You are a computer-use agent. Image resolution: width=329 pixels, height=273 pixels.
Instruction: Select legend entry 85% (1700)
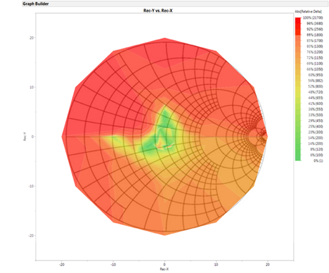coord(315,41)
